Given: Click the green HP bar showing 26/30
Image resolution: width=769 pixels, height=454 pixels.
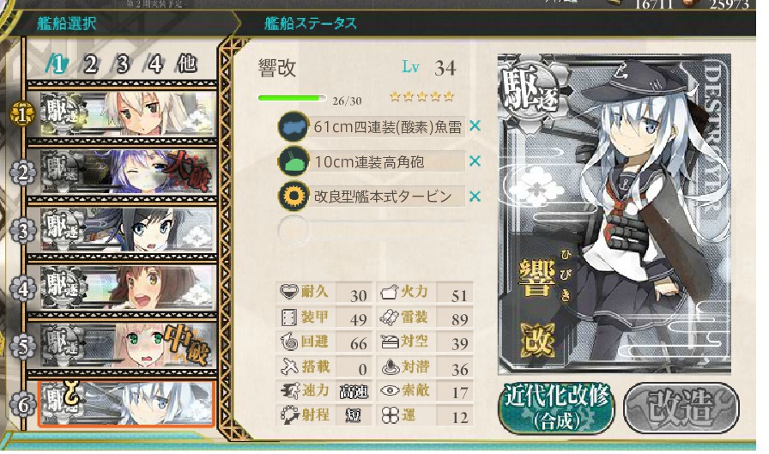Looking at the screenshot, I should [292, 98].
